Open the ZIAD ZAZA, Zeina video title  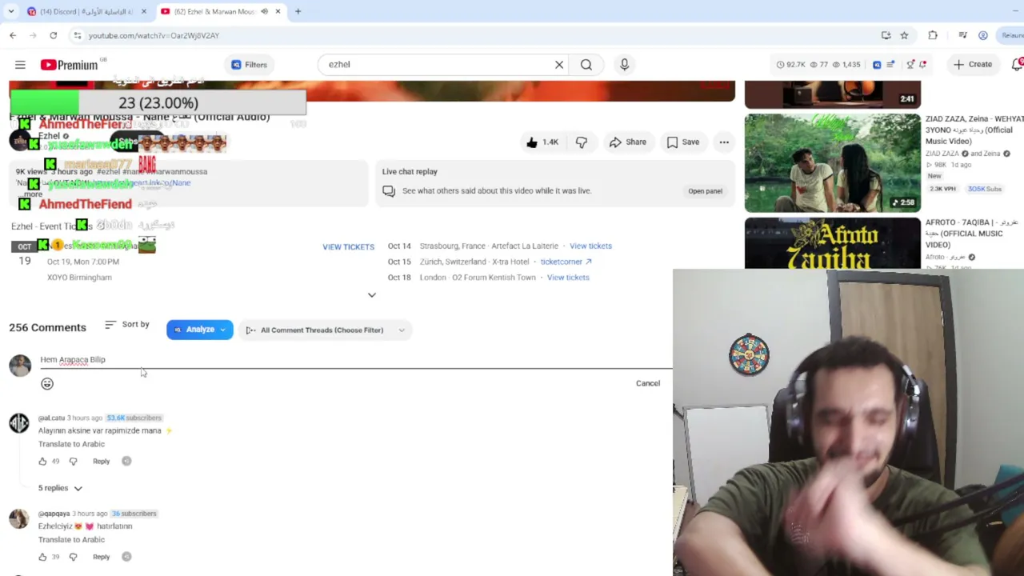[974, 130]
